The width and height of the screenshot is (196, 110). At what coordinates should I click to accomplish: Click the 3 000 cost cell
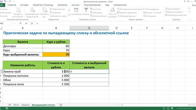[56, 71]
